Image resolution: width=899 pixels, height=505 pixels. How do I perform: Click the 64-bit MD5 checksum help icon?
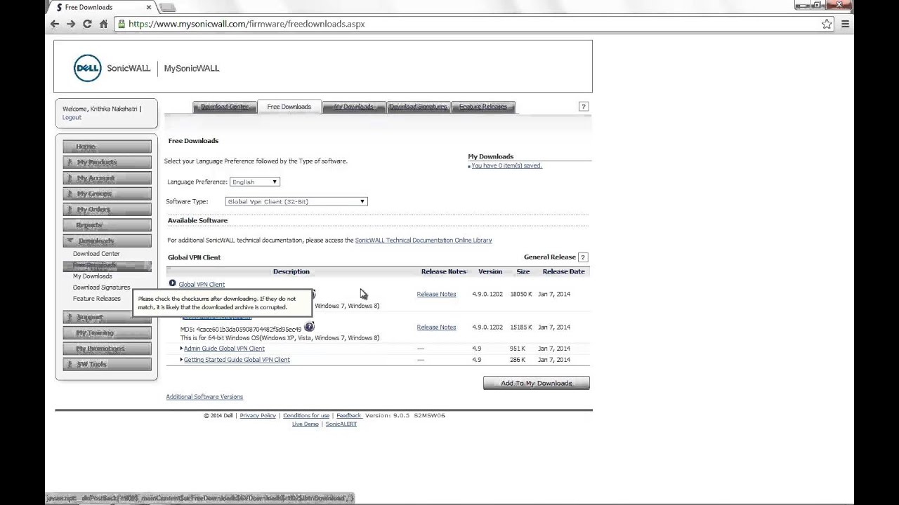tap(309, 327)
